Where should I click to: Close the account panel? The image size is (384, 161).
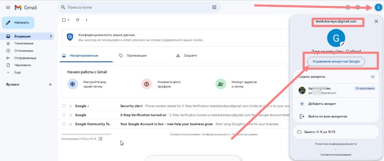376,22
